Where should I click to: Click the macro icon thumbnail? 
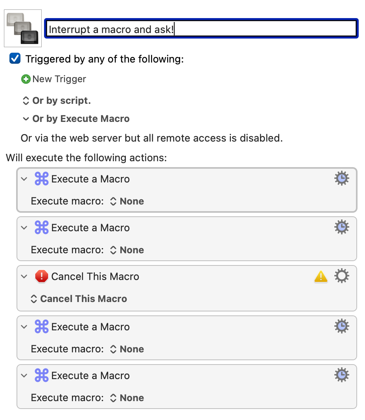click(x=23, y=28)
